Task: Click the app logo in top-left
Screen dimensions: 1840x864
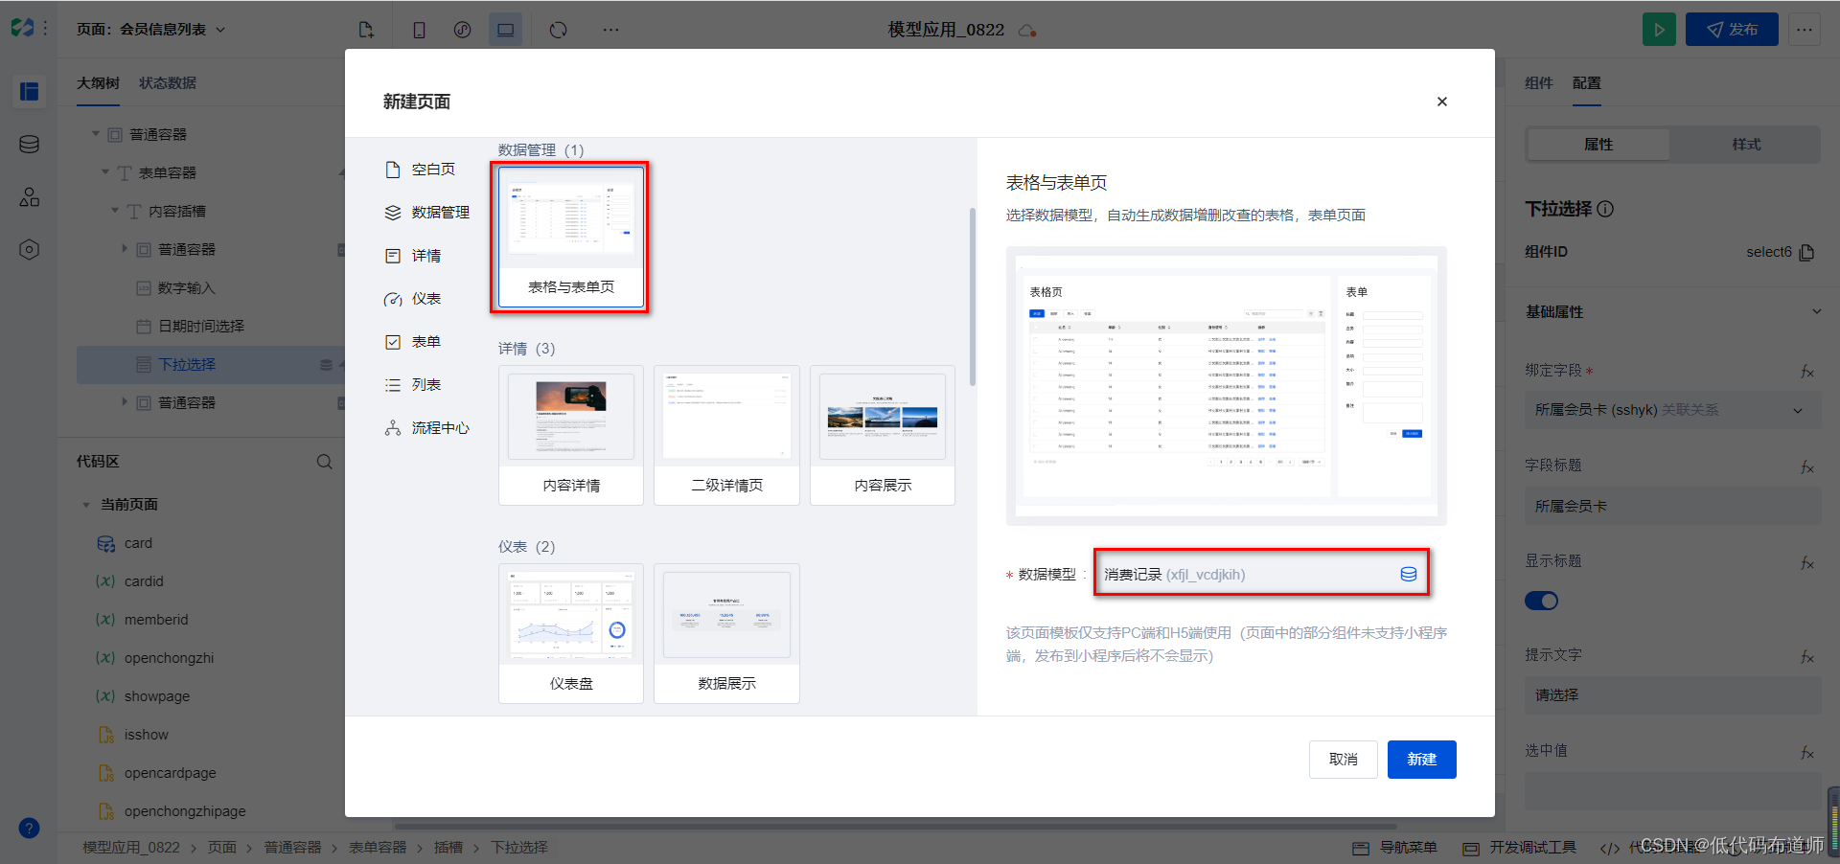Action: point(22,28)
